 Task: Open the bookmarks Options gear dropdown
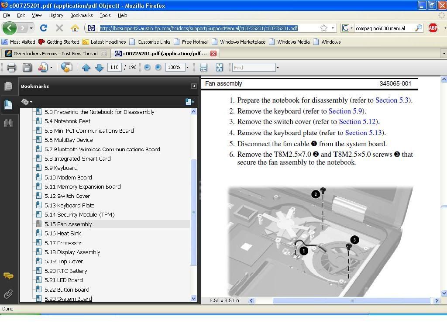click(27, 102)
